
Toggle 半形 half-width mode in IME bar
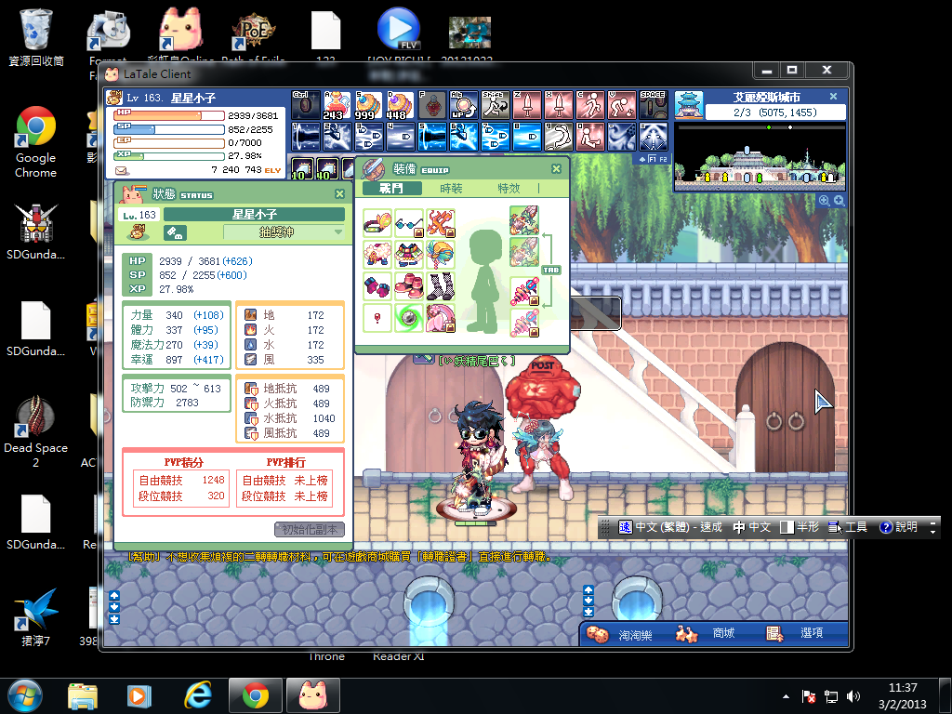(x=800, y=527)
